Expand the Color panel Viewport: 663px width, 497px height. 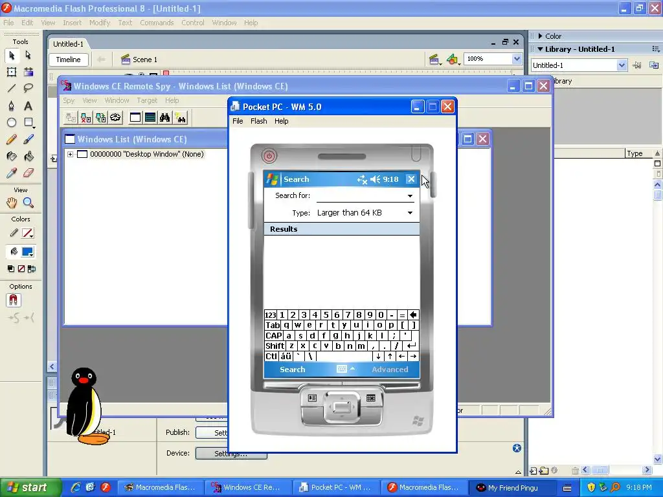tap(540, 36)
